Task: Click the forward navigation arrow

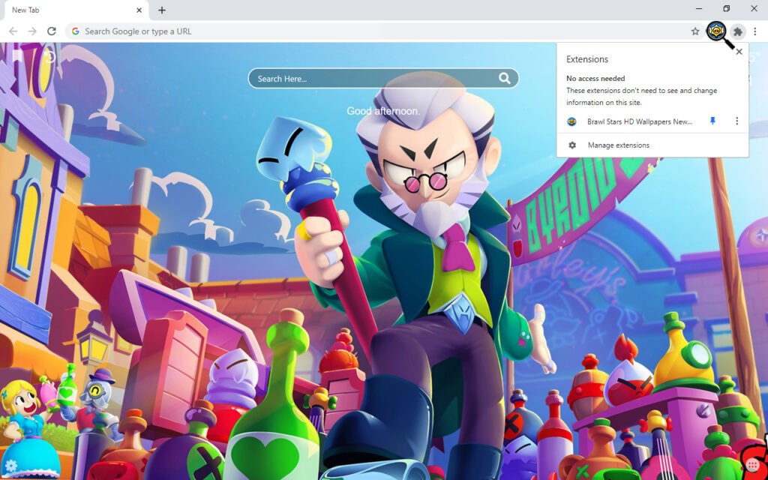Action: click(31, 31)
